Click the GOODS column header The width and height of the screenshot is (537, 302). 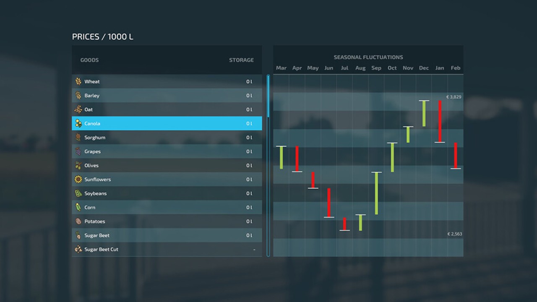pyautogui.click(x=89, y=60)
